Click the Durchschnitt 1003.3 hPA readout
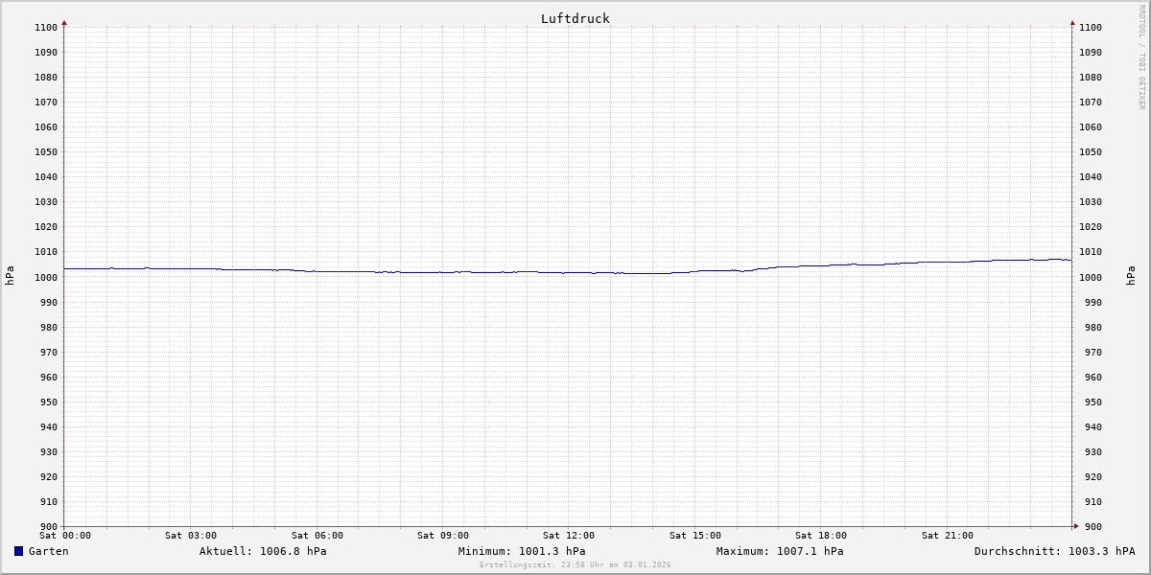 (x=1054, y=551)
